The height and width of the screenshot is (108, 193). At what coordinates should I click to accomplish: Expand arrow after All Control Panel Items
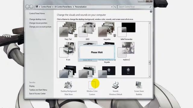click(73, 7)
